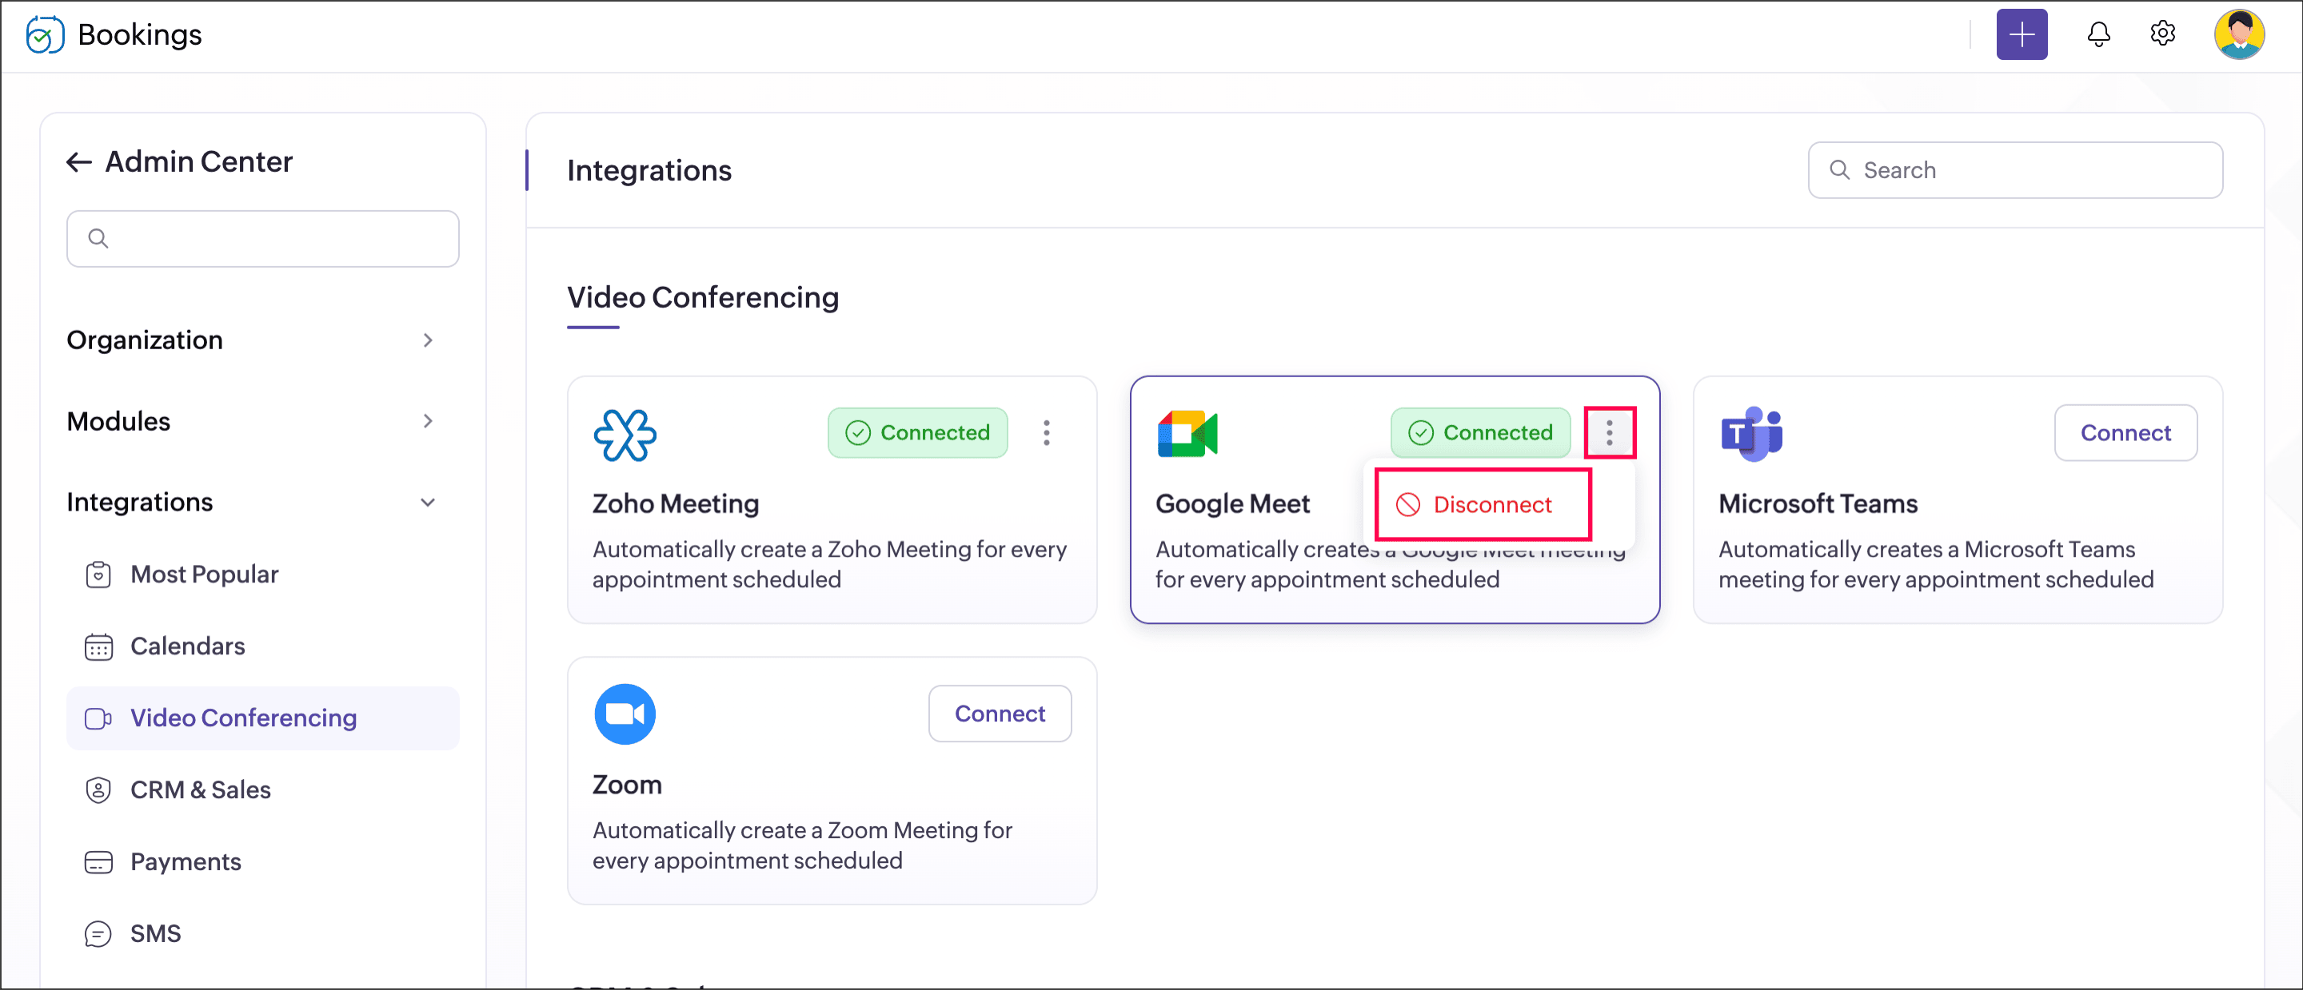Click the purple plus create button
This screenshot has height=990, width=2303.
click(2022, 35)
